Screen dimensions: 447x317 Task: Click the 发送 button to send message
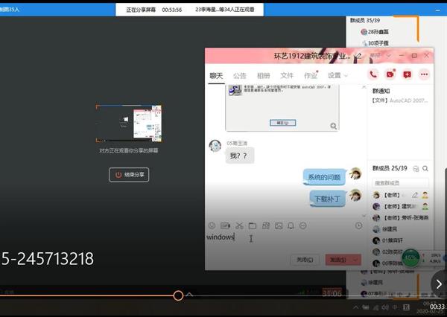[337, 260]
